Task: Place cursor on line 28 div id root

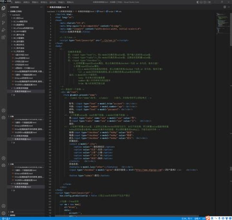Action: pos(69,92)
